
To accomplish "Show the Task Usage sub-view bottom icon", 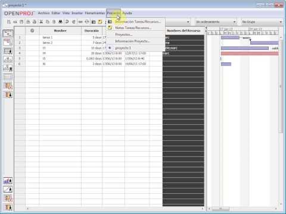I will (8, 199).
